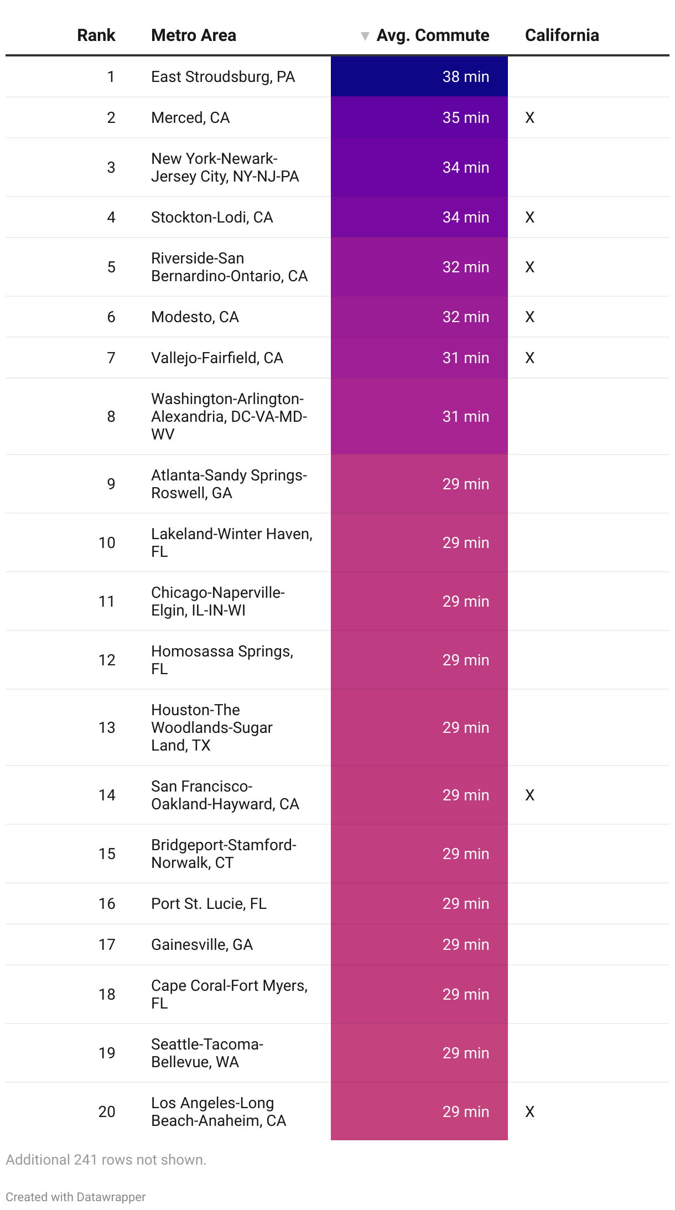Click the X mark for Los Angeles row
The height and width of the screenshot is (1210, 675).
coord(530,1111)
